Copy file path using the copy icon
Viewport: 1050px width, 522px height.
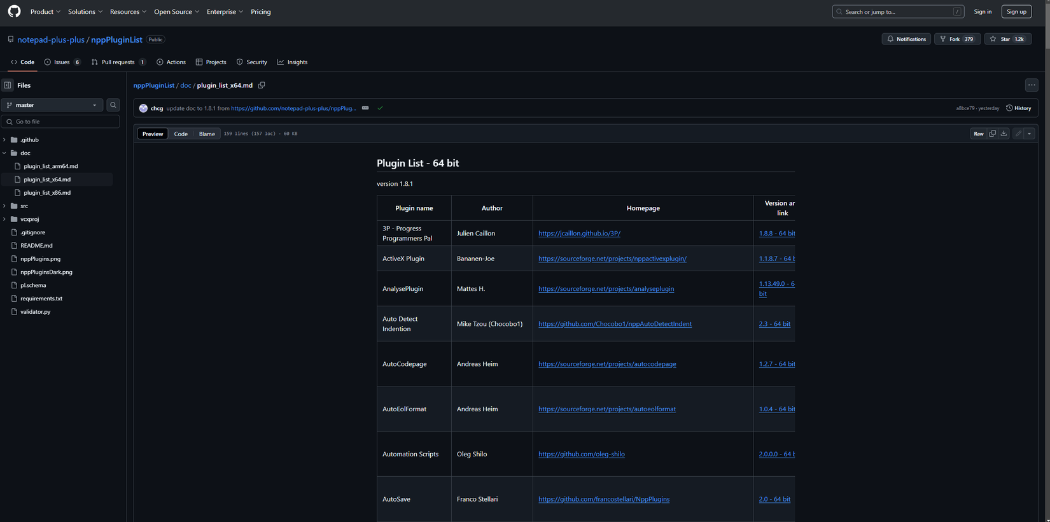click(262, 85)
